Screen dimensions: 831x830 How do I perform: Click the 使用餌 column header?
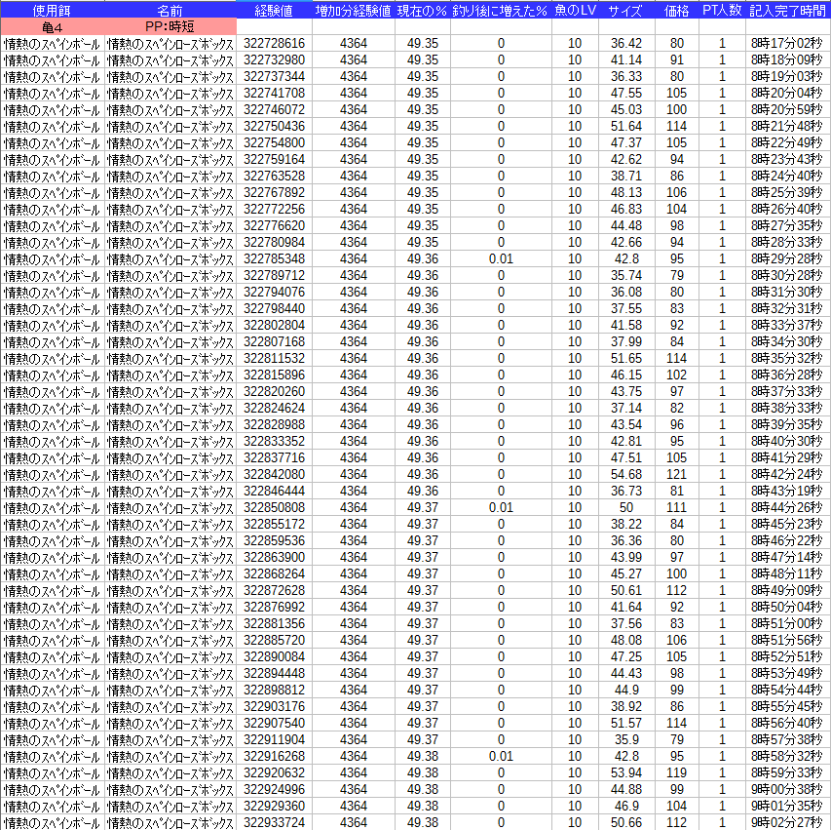[52, 10]
